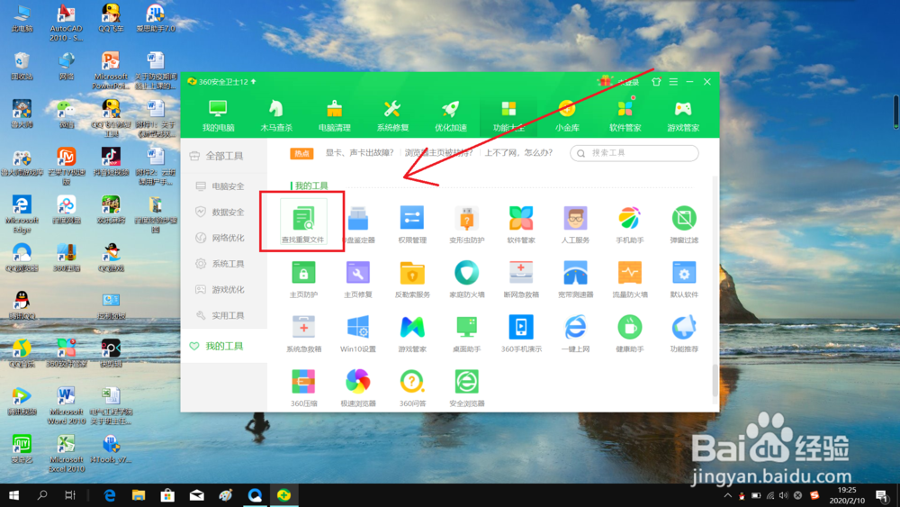
Task: Open 人工服务 tool
Action: point(575,224)
